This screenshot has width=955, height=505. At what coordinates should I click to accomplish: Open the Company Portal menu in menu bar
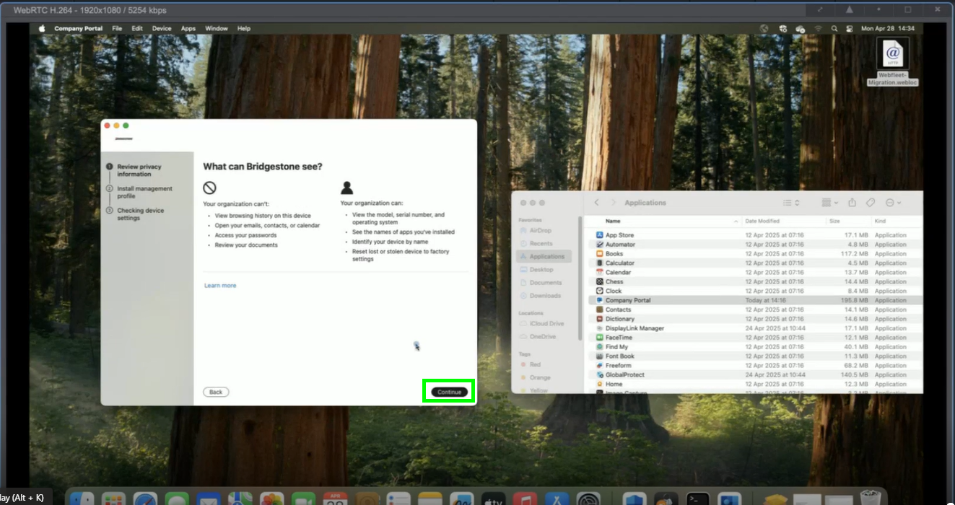pyautogui.click(x=78, y=28)
